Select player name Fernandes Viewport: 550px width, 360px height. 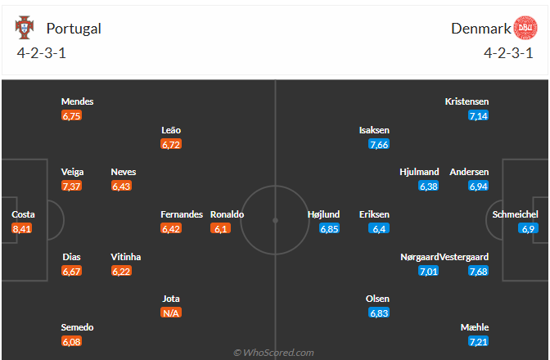click(182, 214)
